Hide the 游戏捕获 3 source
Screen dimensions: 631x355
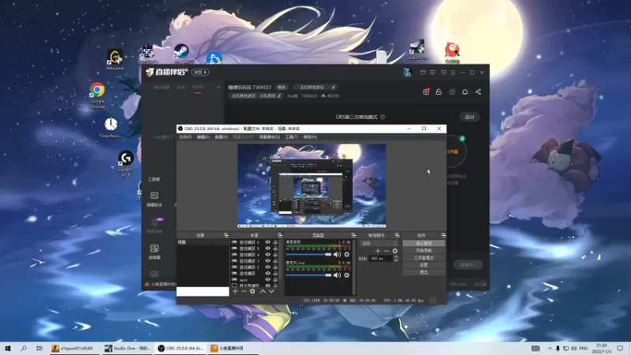267,261
